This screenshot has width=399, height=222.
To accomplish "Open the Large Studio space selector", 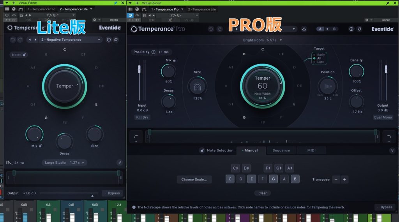I will (x=65, y=163).
